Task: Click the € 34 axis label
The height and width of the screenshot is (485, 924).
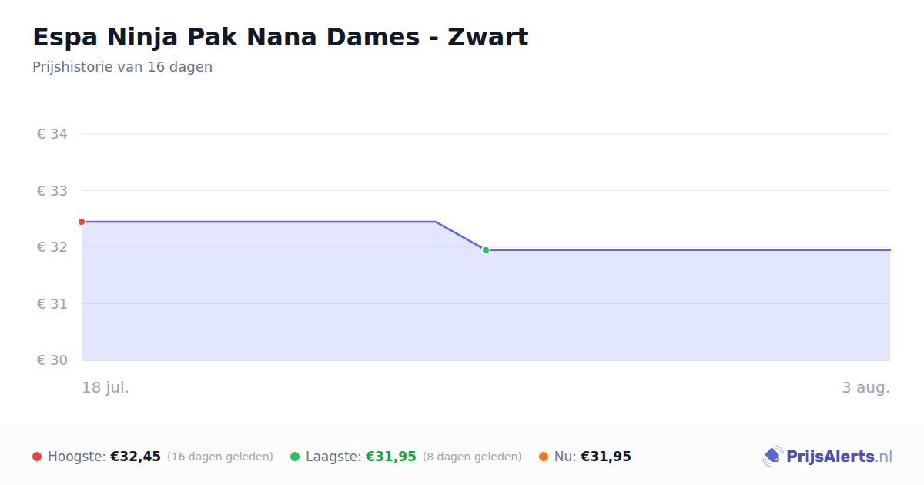Action: coord(52,134)
